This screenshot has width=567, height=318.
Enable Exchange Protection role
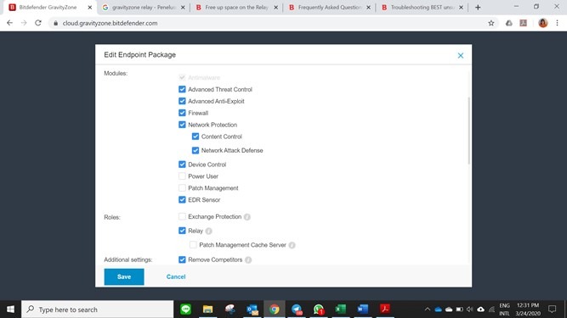tap(182, 216)
